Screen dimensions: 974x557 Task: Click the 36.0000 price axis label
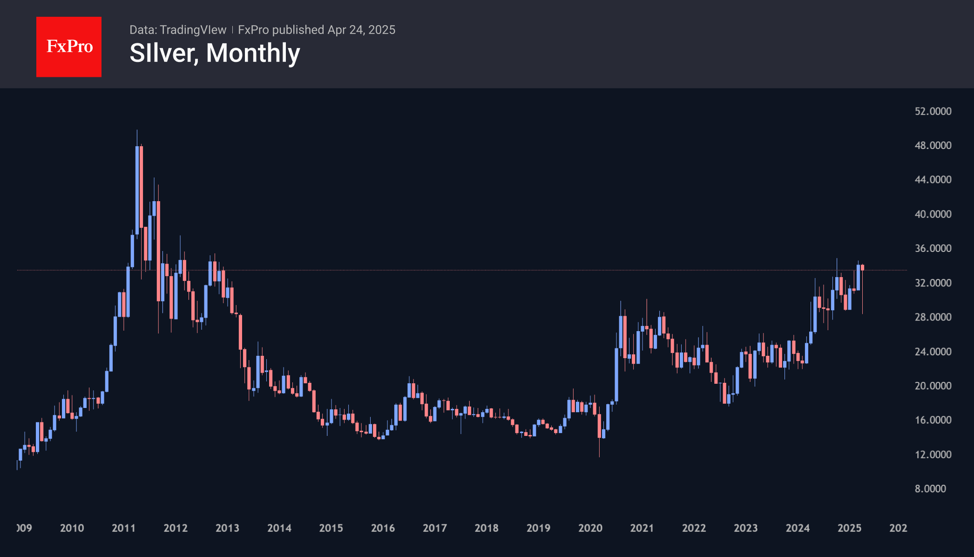coord(933,248)
